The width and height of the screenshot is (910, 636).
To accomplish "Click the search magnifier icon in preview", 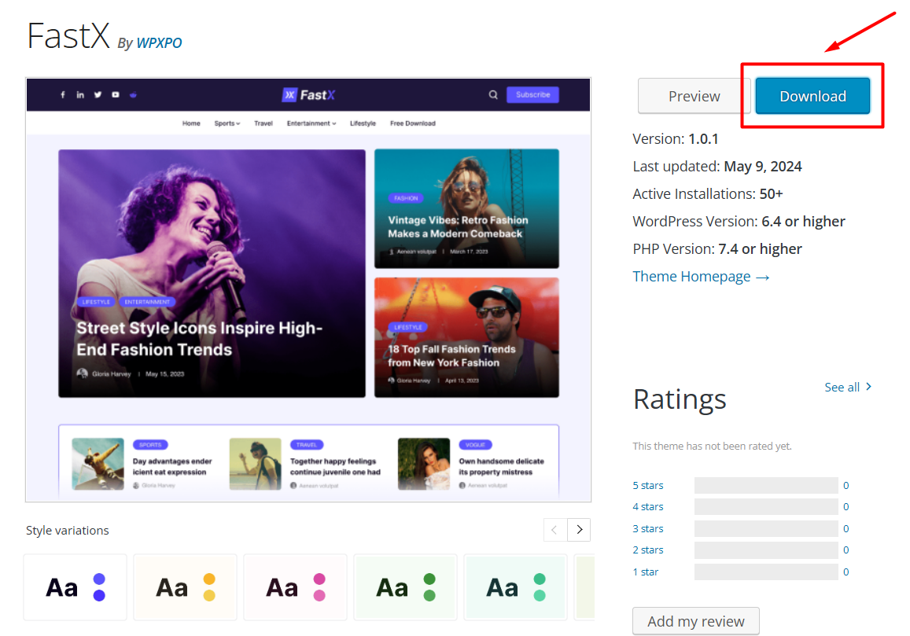I will click(x=493, y=94).
